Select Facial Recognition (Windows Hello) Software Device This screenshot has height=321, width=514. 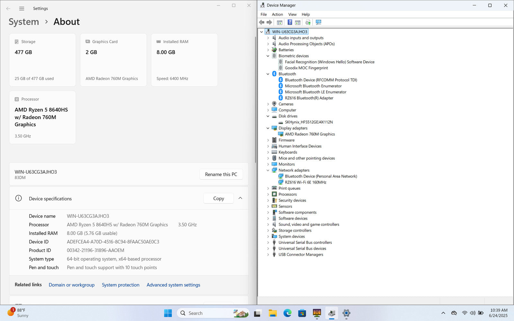pyautogui.click(x=330, y=62)
